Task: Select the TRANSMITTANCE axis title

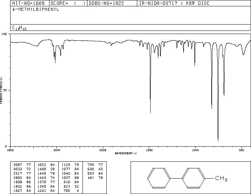Action: (1, 91)
